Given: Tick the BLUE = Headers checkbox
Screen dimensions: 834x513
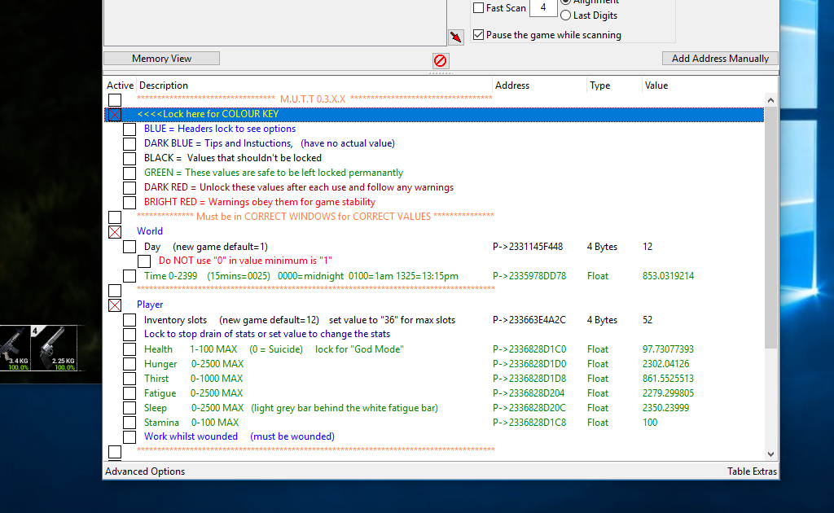Looking at the screenshot, I should pyautogui.click(x=129, y=129).
